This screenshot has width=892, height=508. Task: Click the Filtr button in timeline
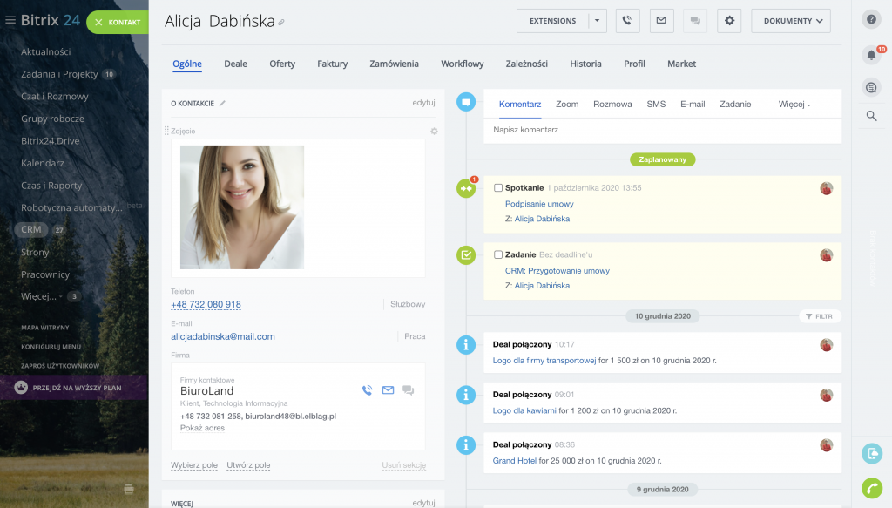tap(821, 316)
